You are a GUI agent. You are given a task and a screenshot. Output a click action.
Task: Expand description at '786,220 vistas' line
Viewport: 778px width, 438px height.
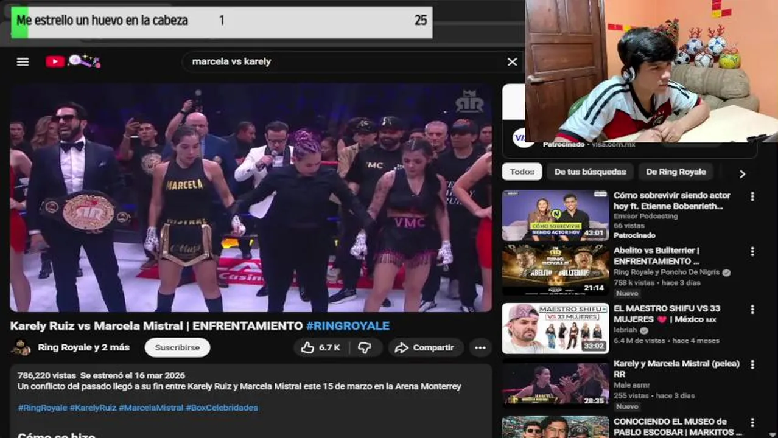[101, 375]
